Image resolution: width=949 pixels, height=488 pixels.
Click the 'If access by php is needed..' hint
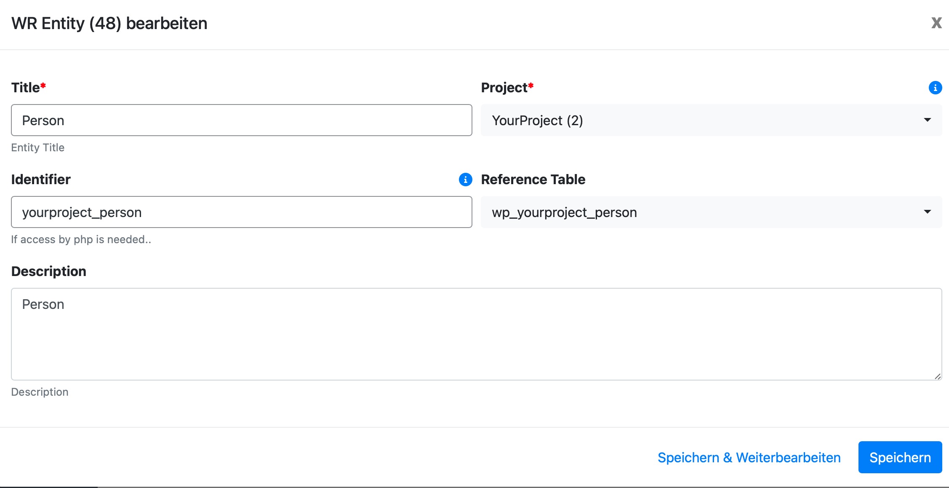(x=81, y=239)
